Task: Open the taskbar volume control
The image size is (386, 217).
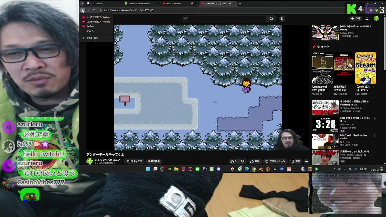Action: (x=365, y=169)
